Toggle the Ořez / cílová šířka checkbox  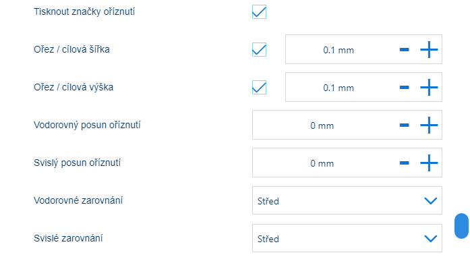260,49
